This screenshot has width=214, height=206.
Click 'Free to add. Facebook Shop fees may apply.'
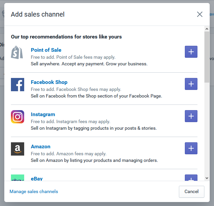point(76,89)
